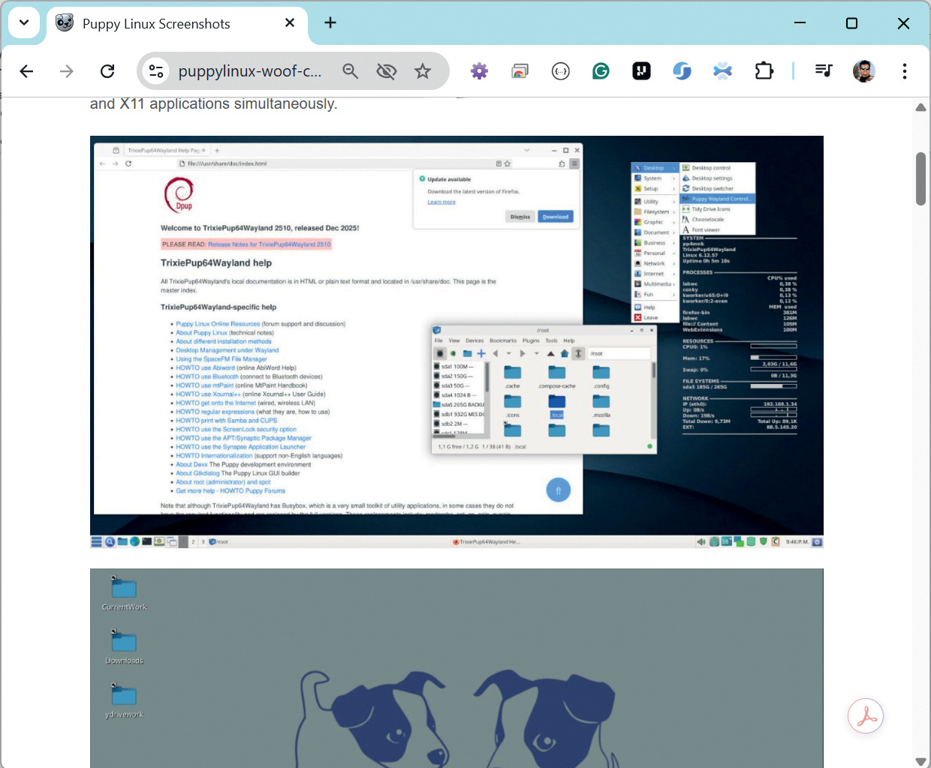Open Plugins menu in the /root file manager
The image size is (931, 768).
pyautogui.click(x=531, y=340)
